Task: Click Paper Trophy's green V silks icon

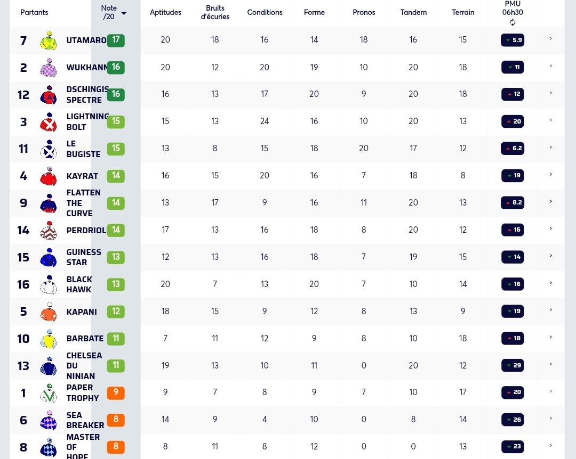Action: (x=49, y=393)
